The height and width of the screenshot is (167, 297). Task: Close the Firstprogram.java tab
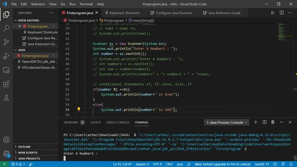(97, 13)
